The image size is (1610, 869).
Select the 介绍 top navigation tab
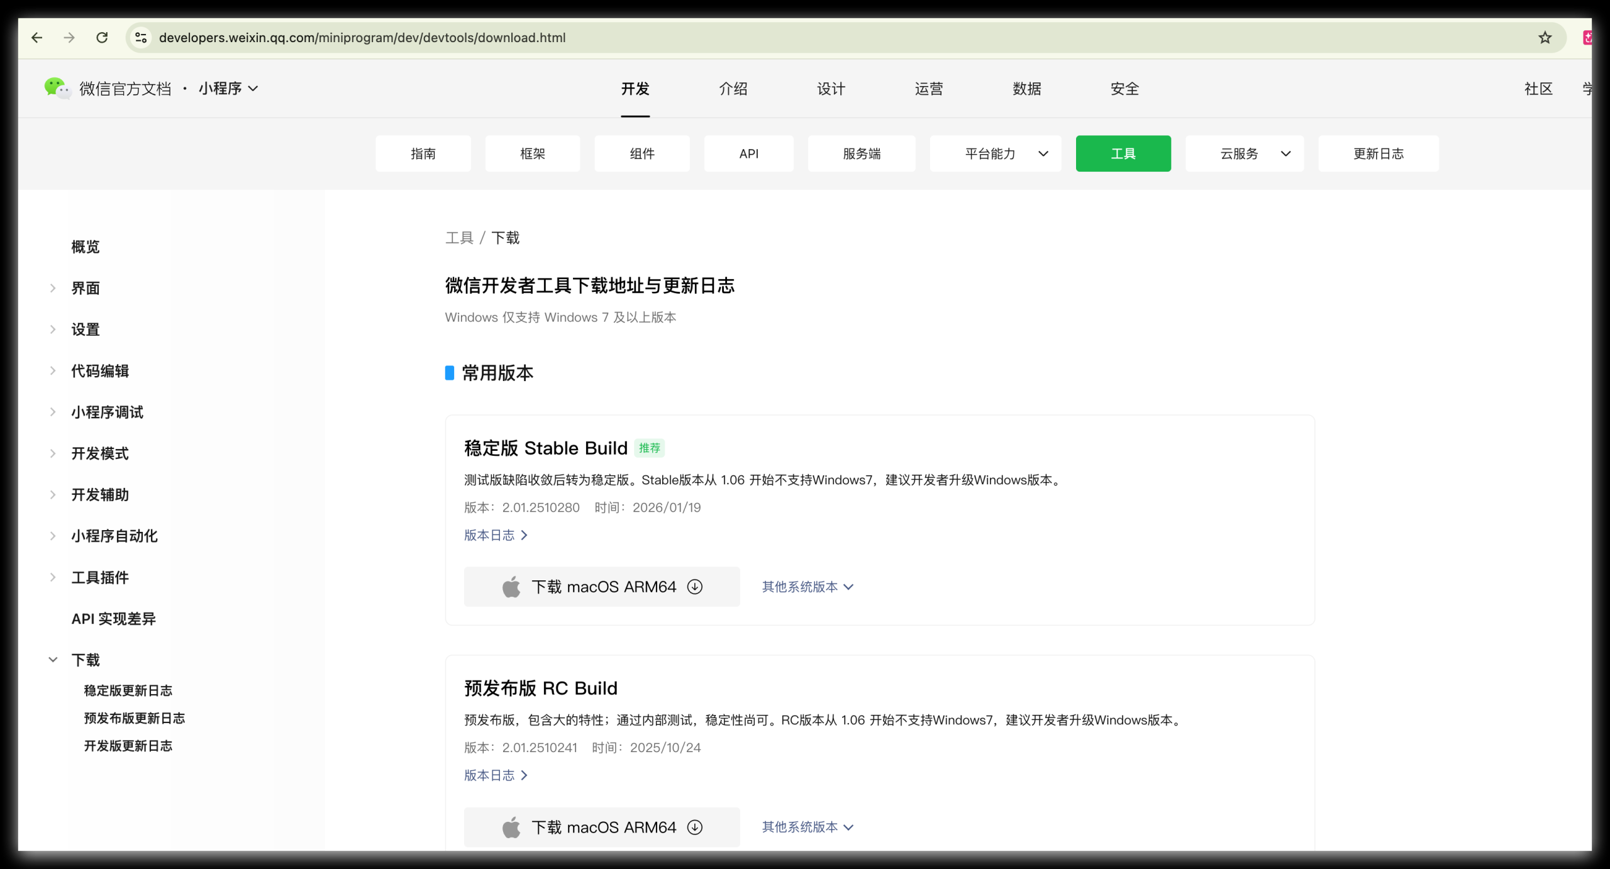coord(733,89)
